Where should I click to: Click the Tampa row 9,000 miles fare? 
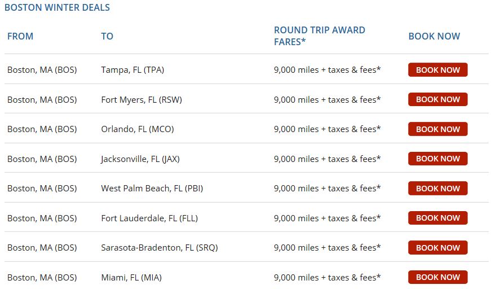click(x=327, y=70)
